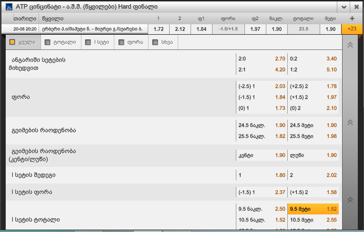The height and width of the screenshot is (232, 364).
Task: Select I set 9.5 ნაკლ. at 2.50
Action: point(262,209)
